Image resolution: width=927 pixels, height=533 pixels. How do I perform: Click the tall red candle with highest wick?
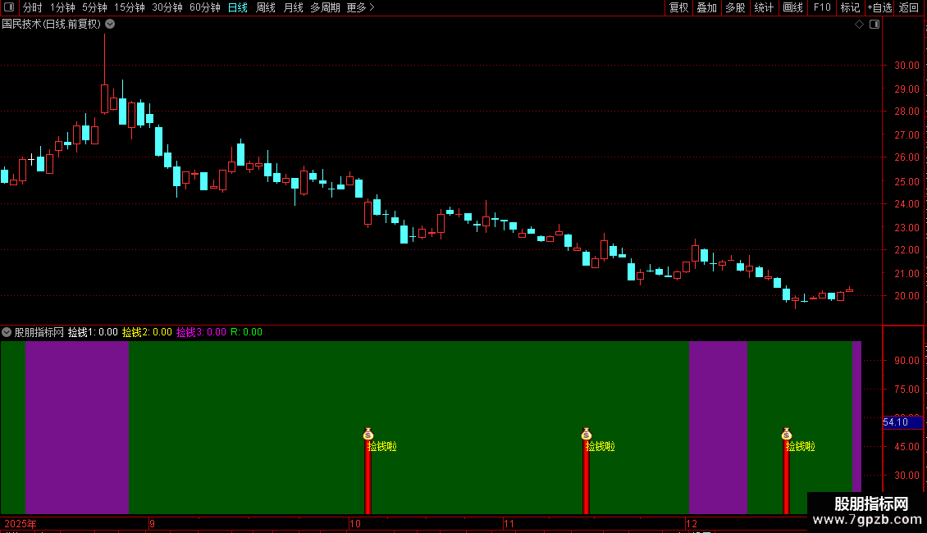tap(105, 98)
